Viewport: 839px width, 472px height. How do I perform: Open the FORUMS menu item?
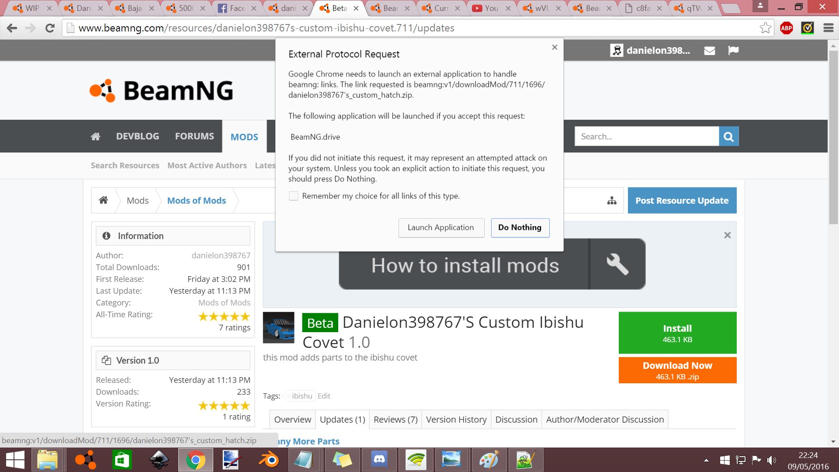tap(194, 136)
